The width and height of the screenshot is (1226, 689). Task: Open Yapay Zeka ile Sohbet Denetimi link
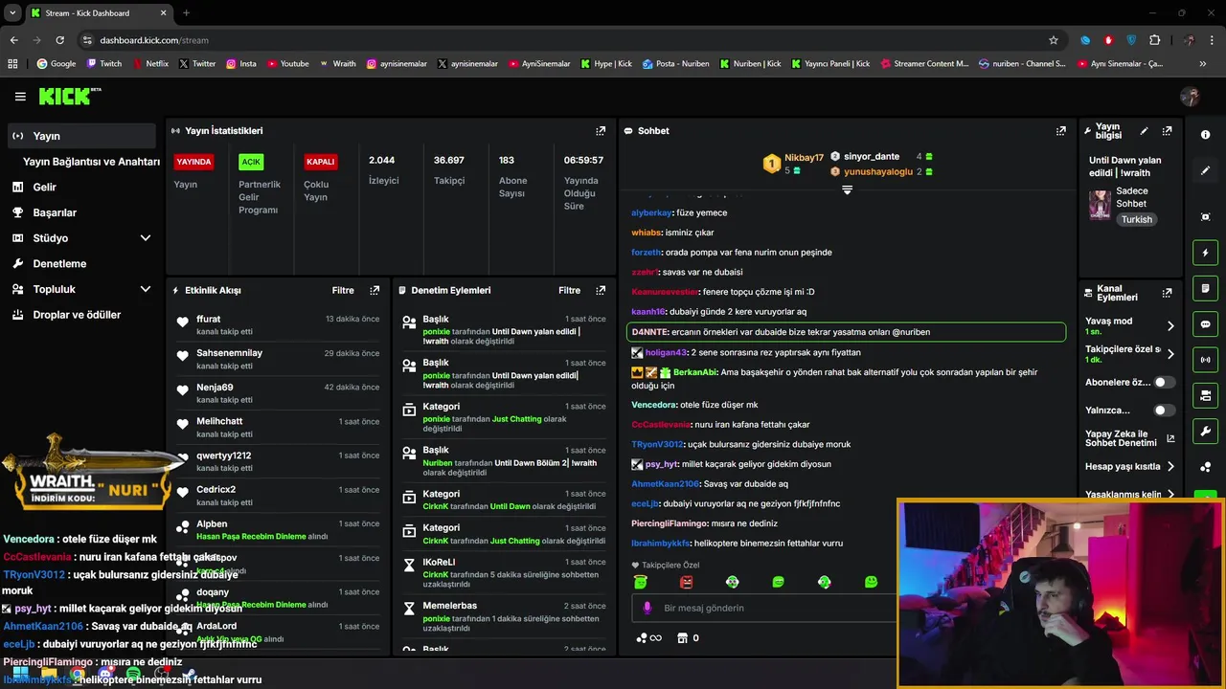[1130, 438]
